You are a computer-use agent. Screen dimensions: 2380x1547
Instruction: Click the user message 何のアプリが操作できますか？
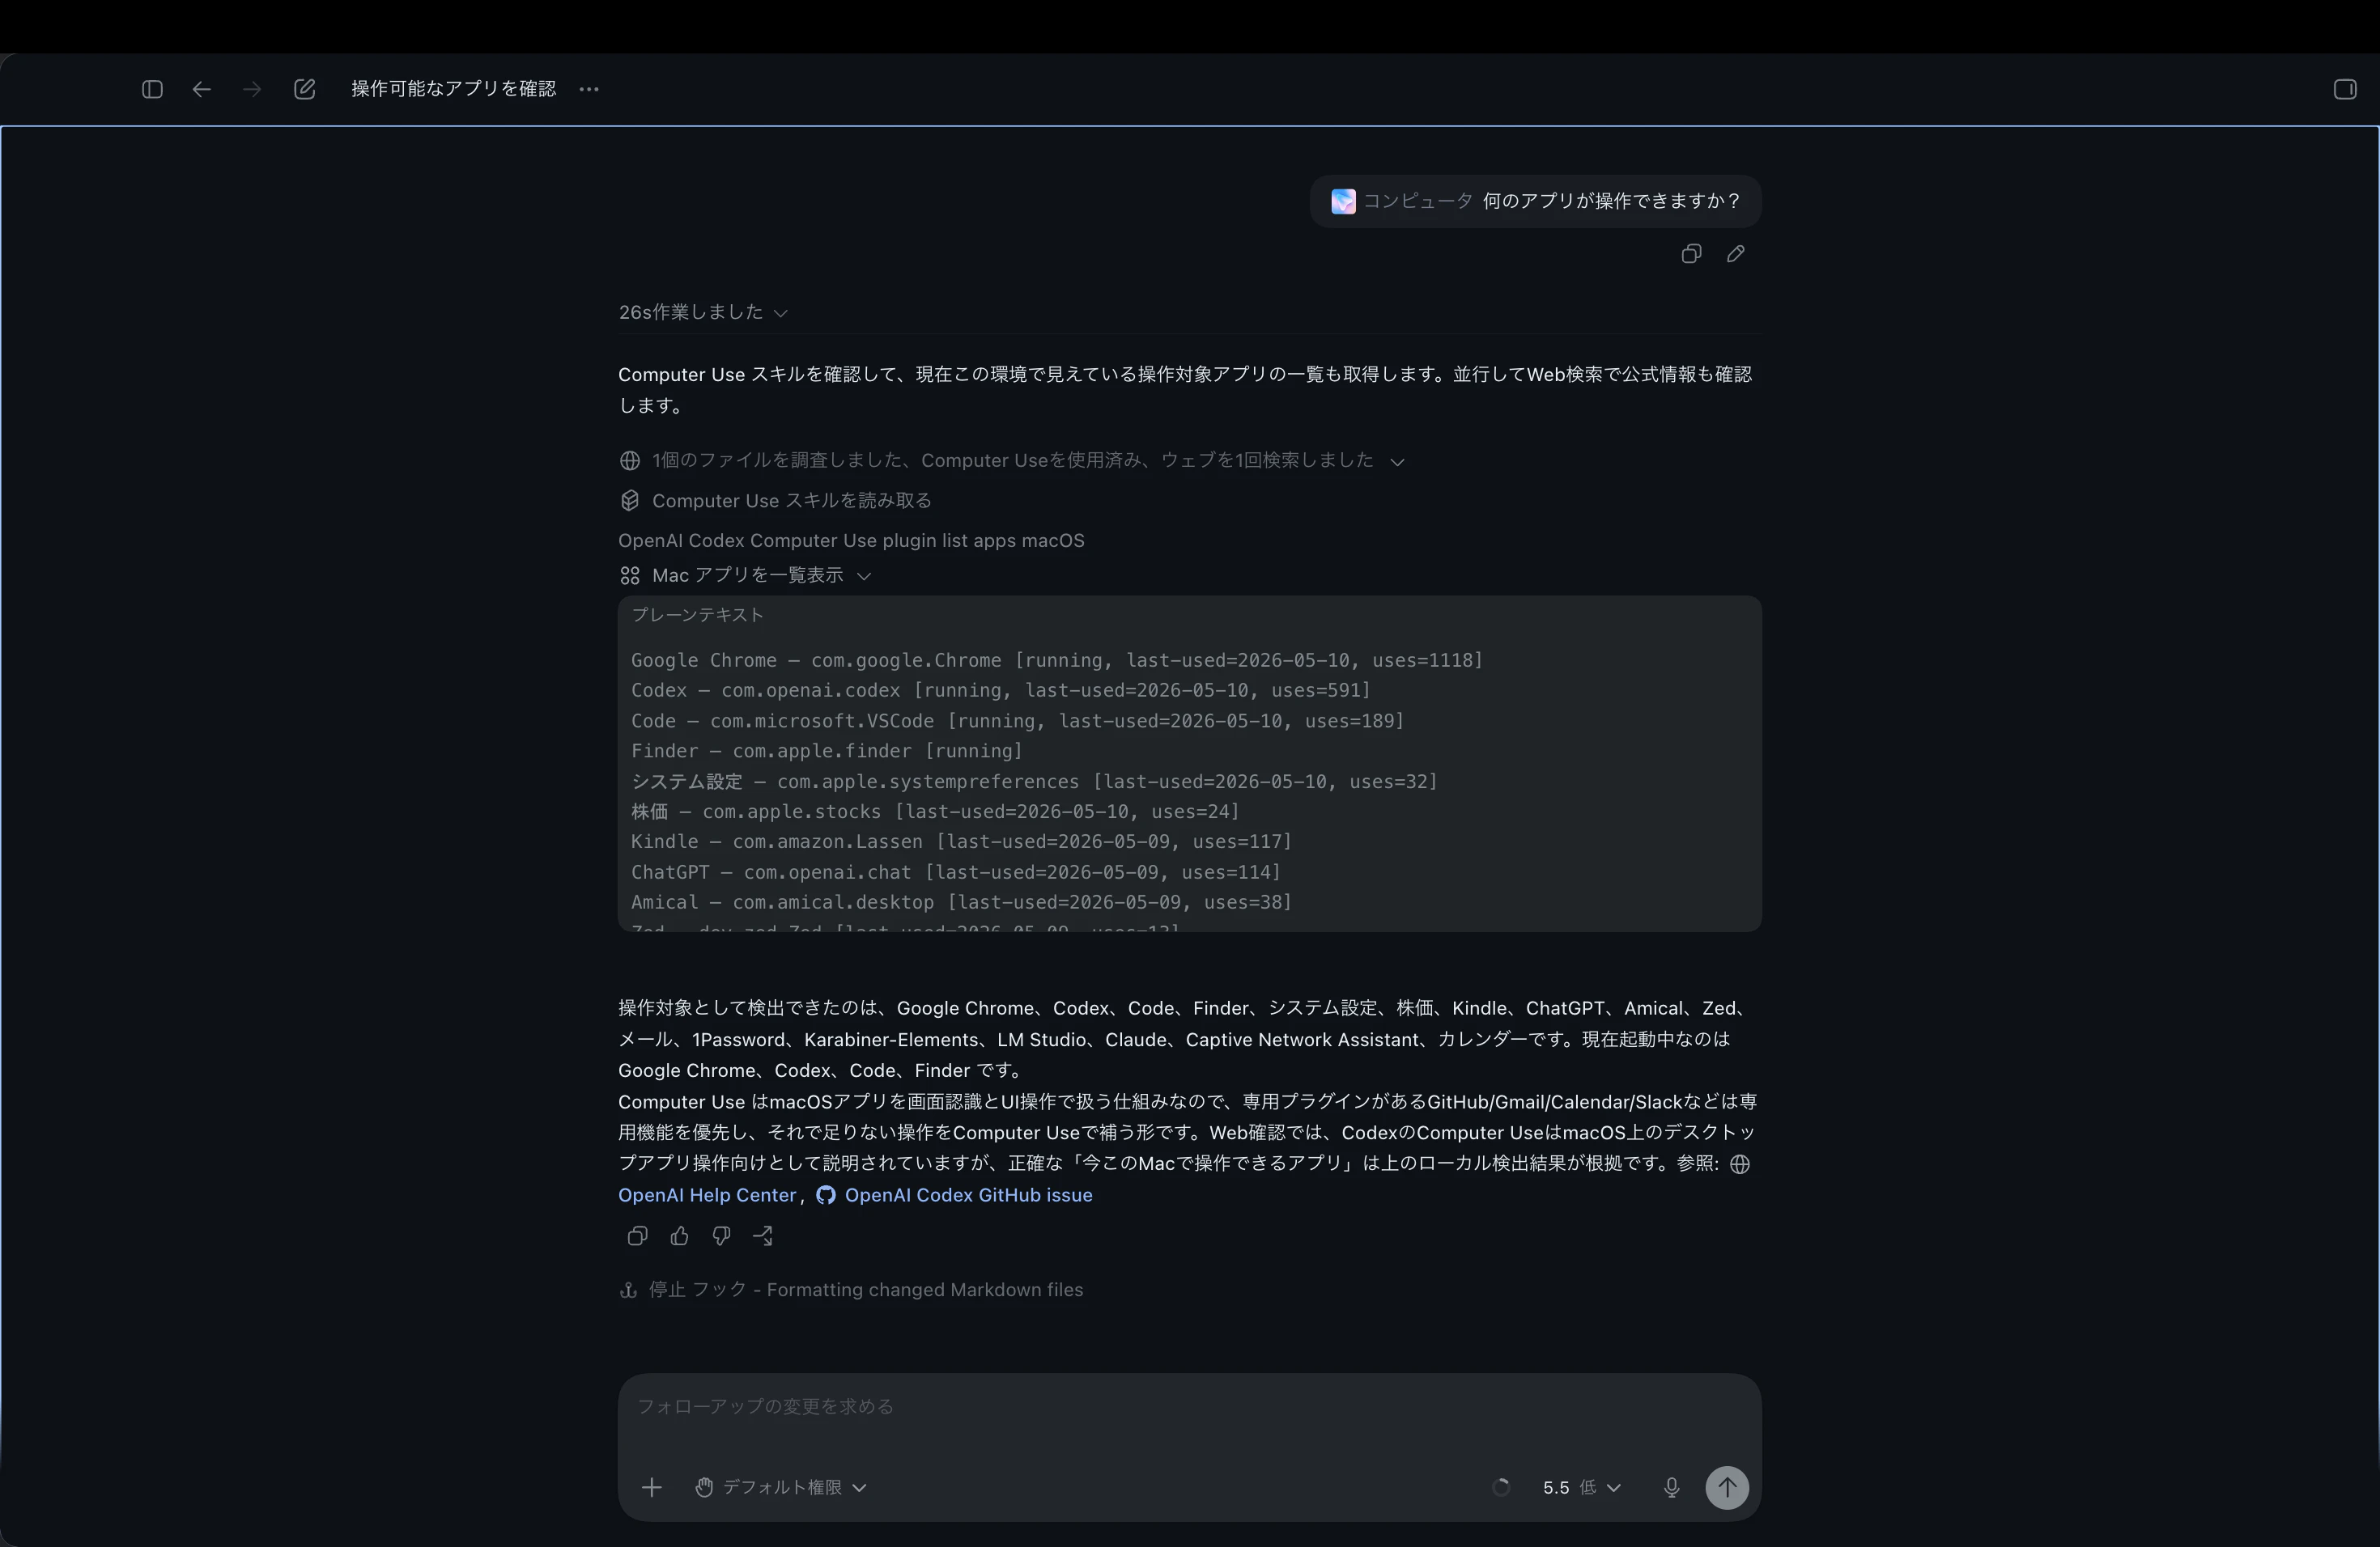(1611, 201)
